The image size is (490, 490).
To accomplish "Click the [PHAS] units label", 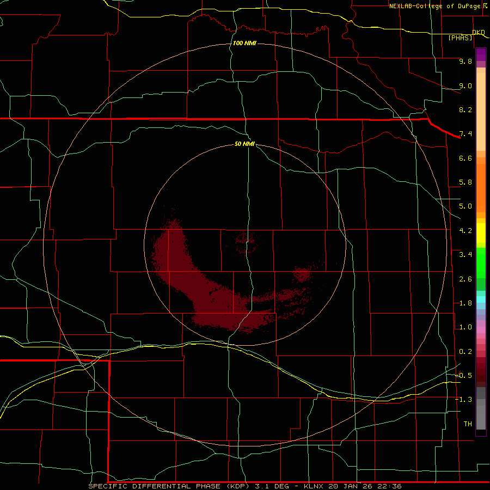I will [460, 38].
